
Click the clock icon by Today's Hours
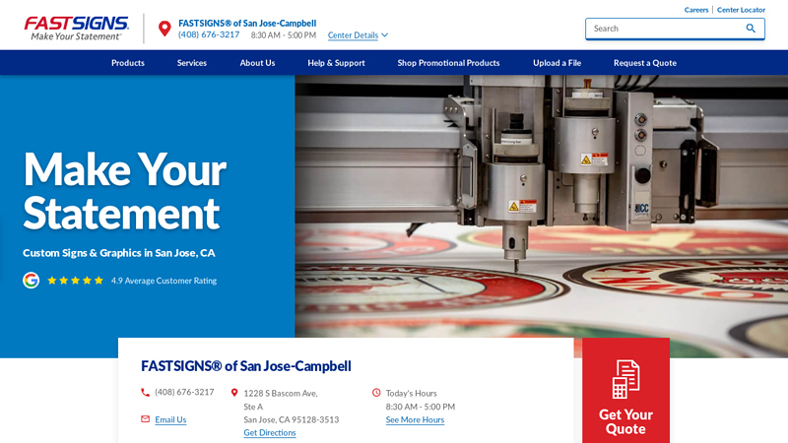pyautogui.click(x=376, y=392)
